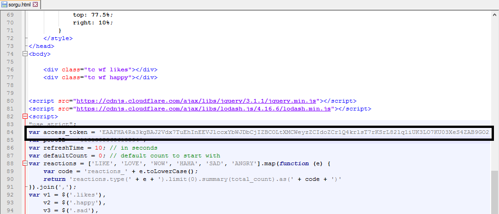Viewport: 499px width, 214px height.
Task: Close the sorgu.html tab
Action: click(35, 5)
